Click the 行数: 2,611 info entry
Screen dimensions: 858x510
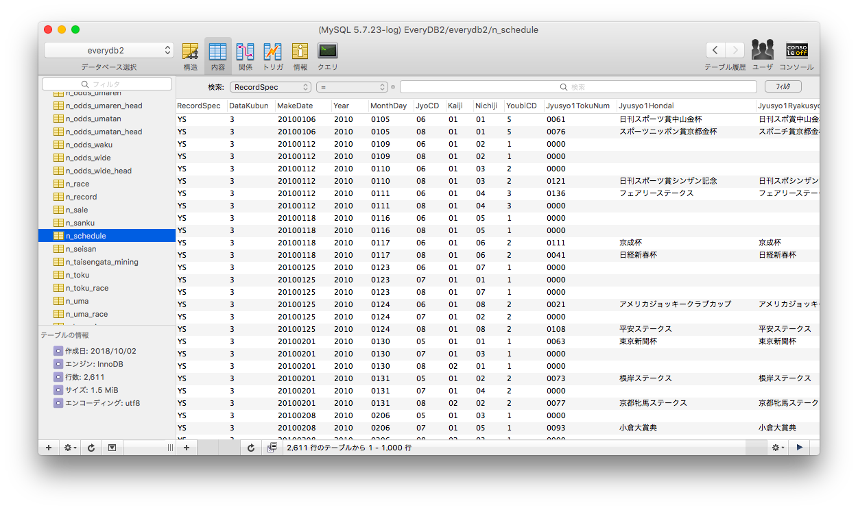(x=84, y=377)
